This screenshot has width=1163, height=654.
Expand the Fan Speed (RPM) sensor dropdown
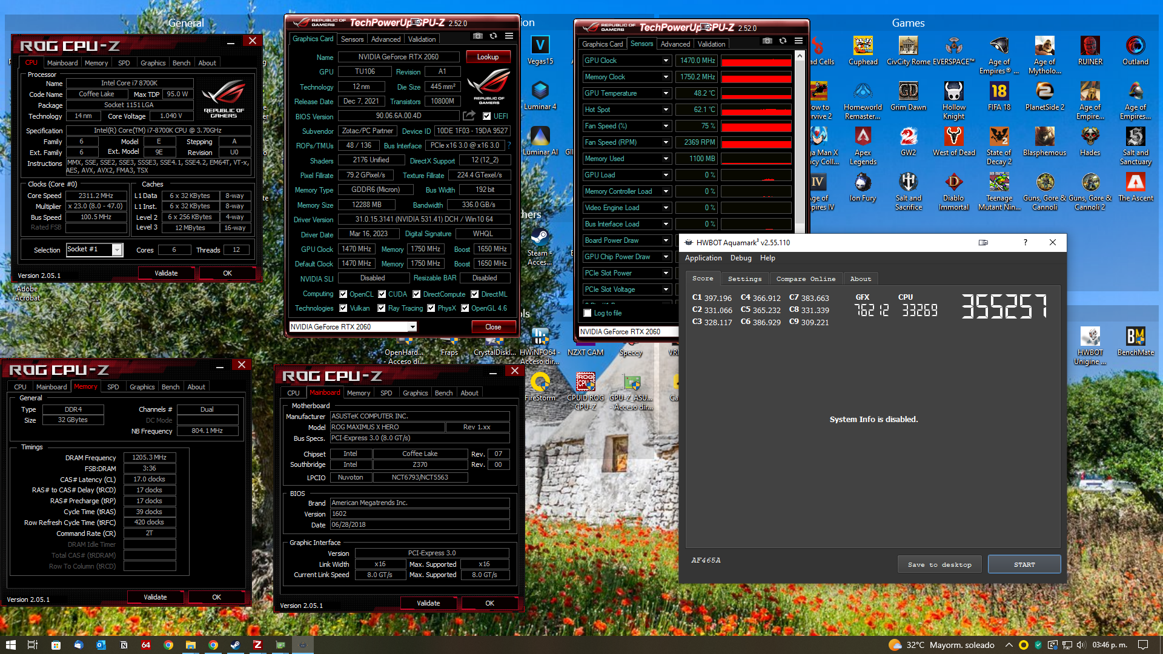click(666, 142)
